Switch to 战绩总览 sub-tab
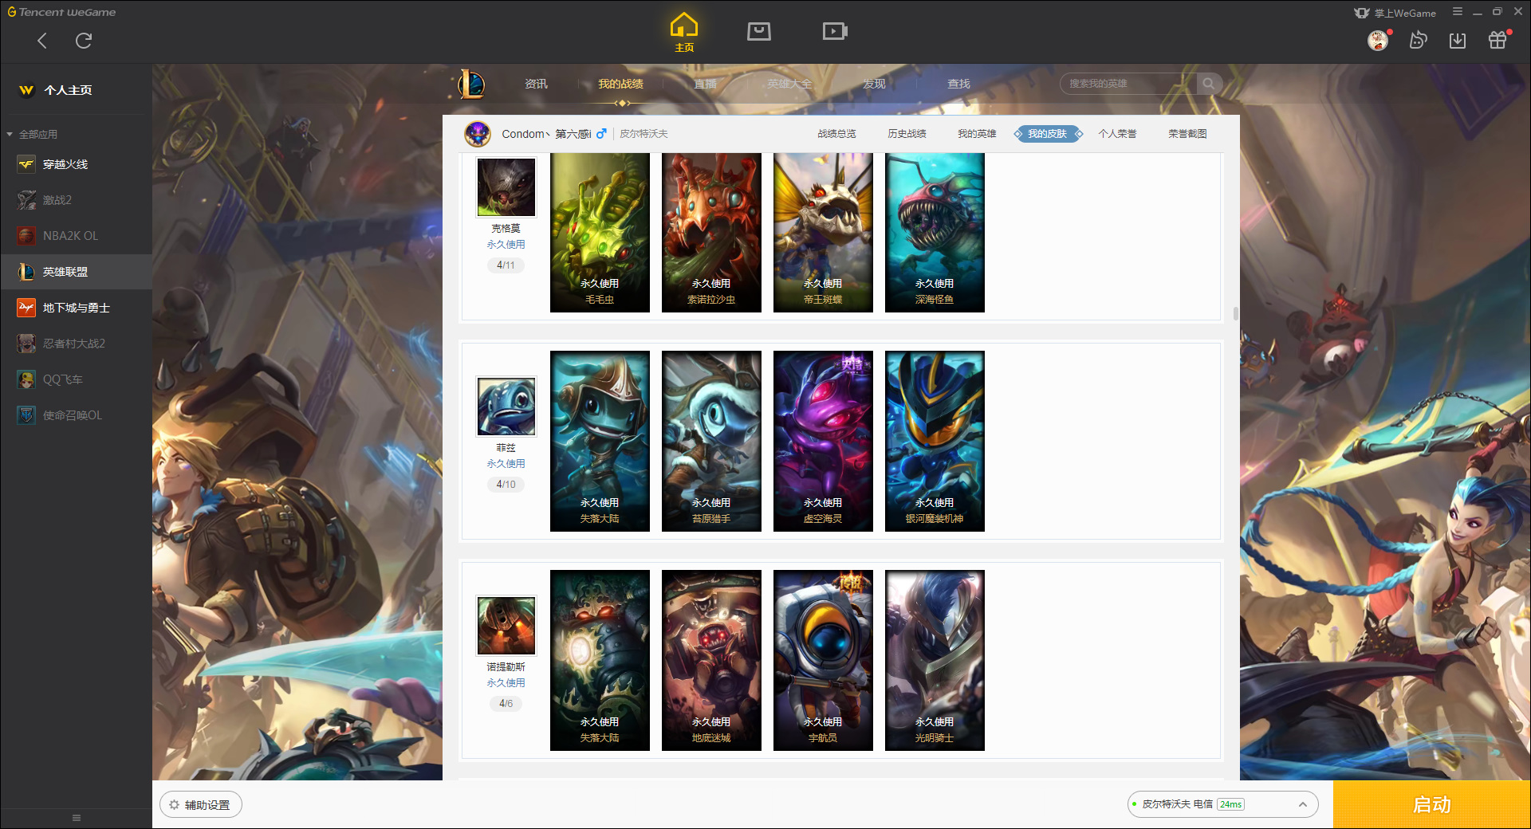 click(836, 134)
